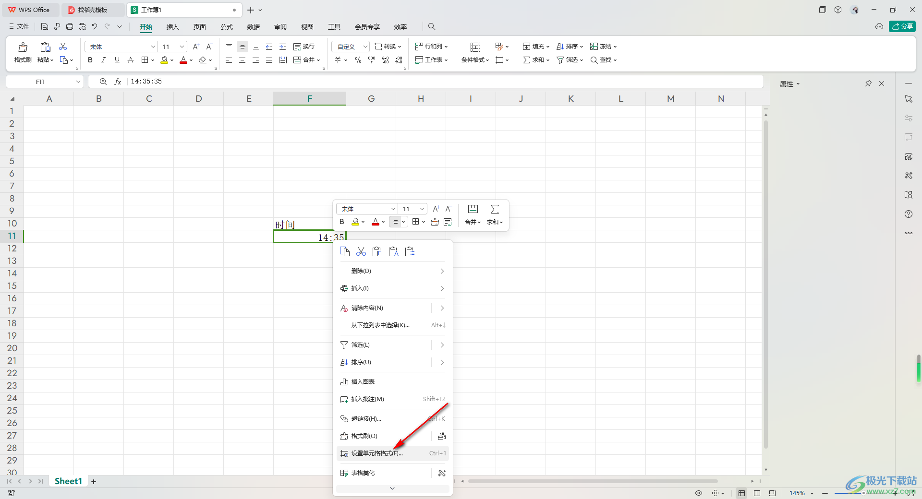Image resolution: width=922 pixels, height=499 pixels.
Task: Click Cut icon in context menu
Action: click(x=361, y=251)
